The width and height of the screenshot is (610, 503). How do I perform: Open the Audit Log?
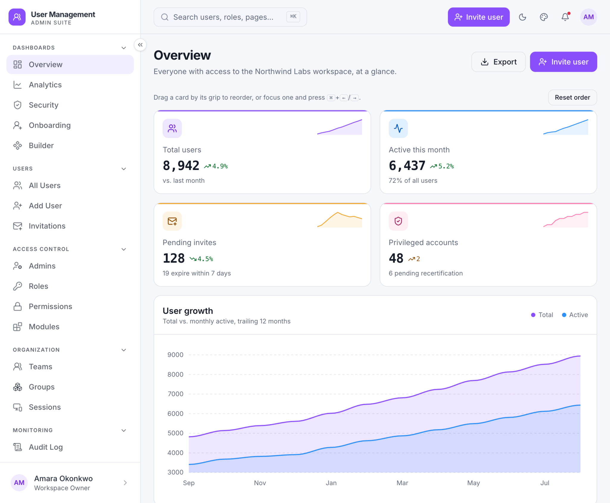pyautogui.click(x=70, y=447)
